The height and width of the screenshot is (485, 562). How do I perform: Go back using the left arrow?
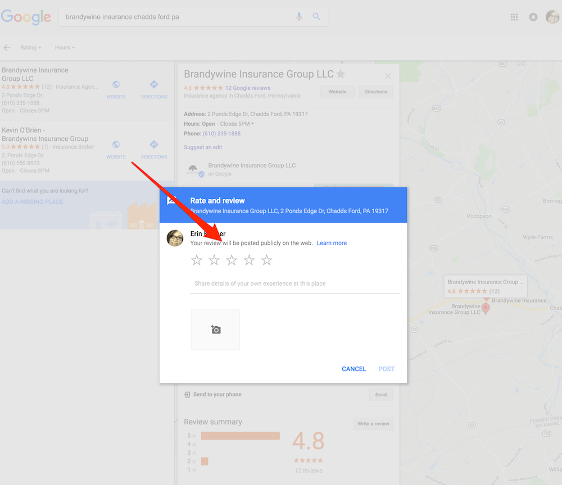[7, 48]
